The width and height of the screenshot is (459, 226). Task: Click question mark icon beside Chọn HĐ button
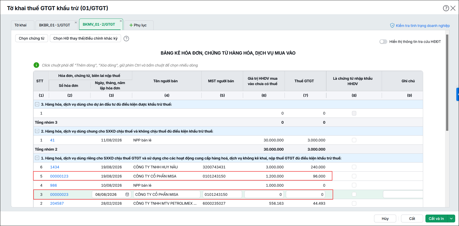pos(126,39)
